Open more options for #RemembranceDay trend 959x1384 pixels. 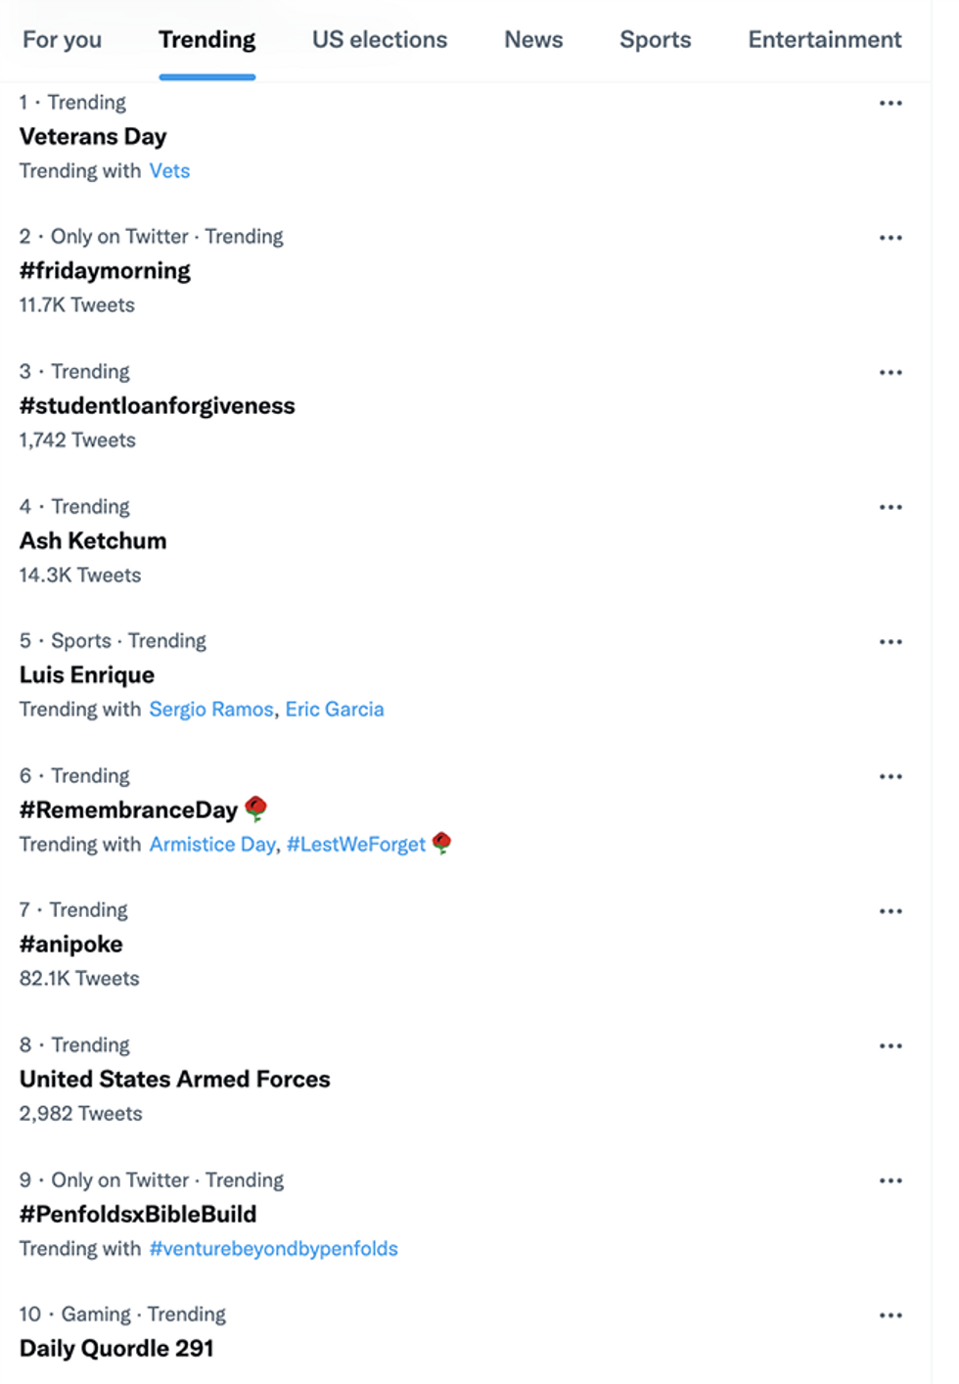coord(890,777)
